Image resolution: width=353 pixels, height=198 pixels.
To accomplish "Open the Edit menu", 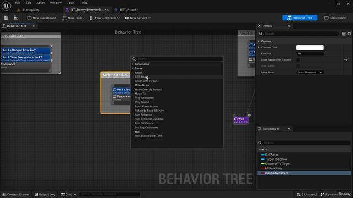I will point(28,3).
